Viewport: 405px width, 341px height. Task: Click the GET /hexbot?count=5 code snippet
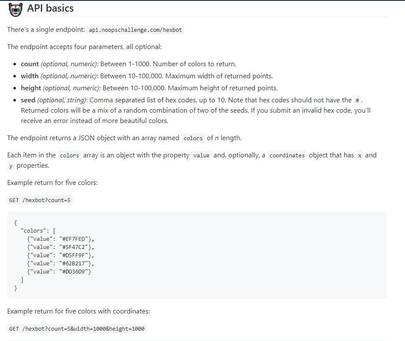[x=40, y=200]
